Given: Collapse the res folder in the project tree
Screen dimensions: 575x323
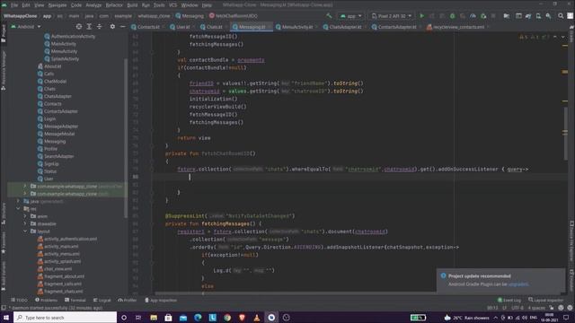Looking at the screenshot, I should point(18,209).
